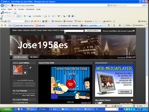Click My Account link
The height and width of the screenshot is (112, 149).
(122, 31)
